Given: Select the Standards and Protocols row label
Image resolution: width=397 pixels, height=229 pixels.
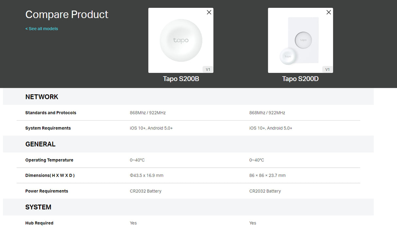Looking at the screenshot, I should tap(51, 112).
